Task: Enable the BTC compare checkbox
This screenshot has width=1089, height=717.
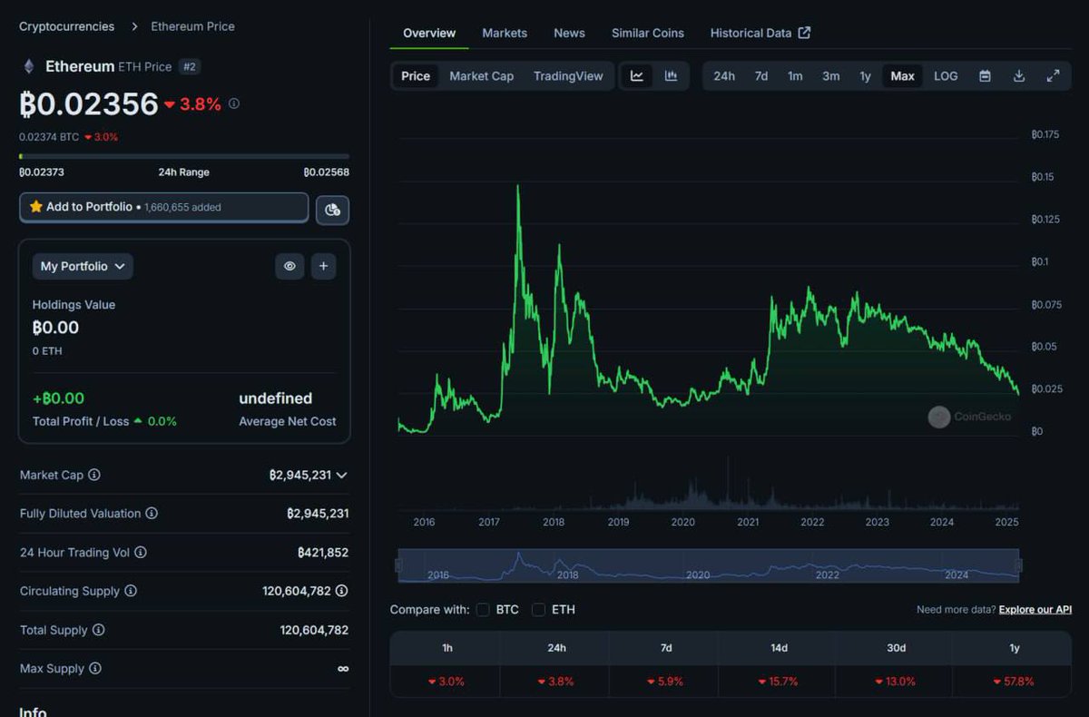Action: pyautogui.click(x=483, y=610)
